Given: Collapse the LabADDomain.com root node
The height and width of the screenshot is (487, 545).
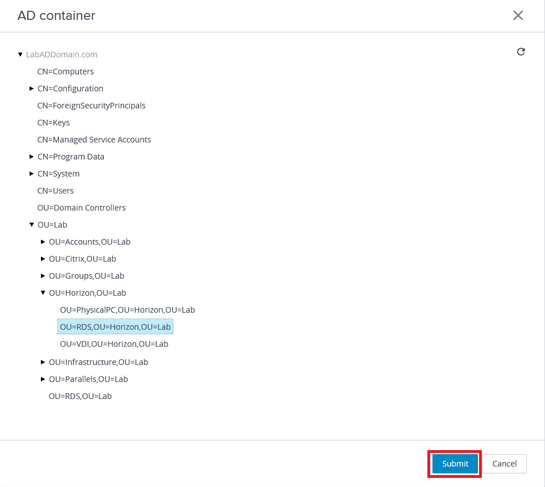Looking at the screenshot, I should click(20, 54).
